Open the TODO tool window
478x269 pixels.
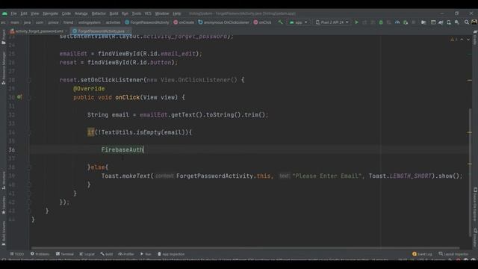17,254
